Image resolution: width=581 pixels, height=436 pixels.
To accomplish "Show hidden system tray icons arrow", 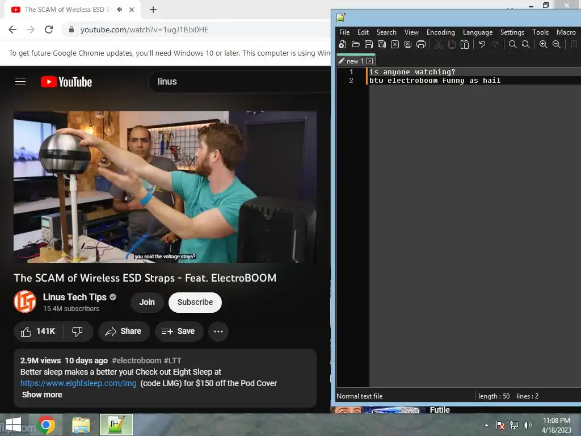I will (486, 425).
